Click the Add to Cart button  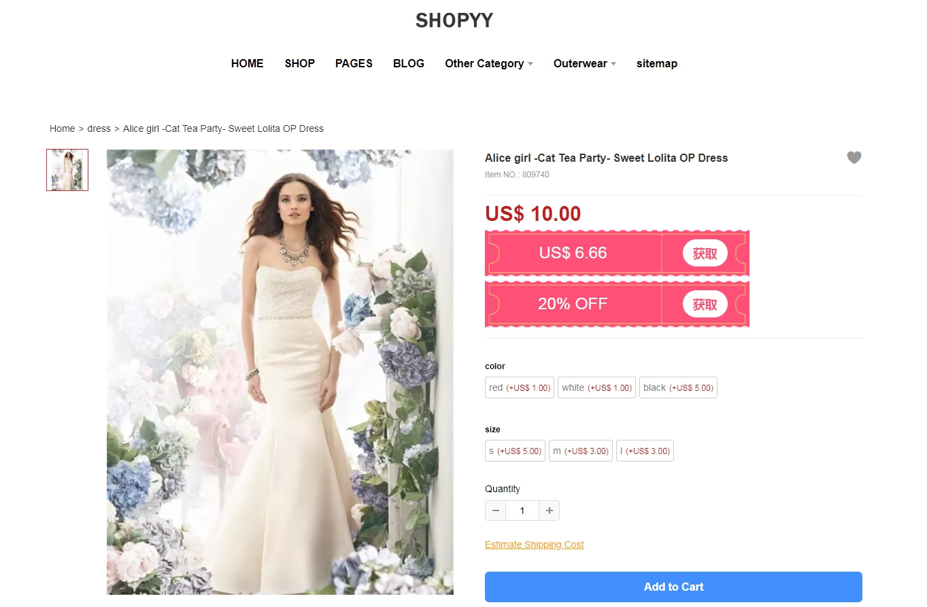[x=673, y=587]
